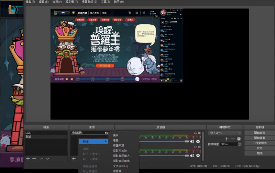Click the 控制項 panel header

pos(260,127)
